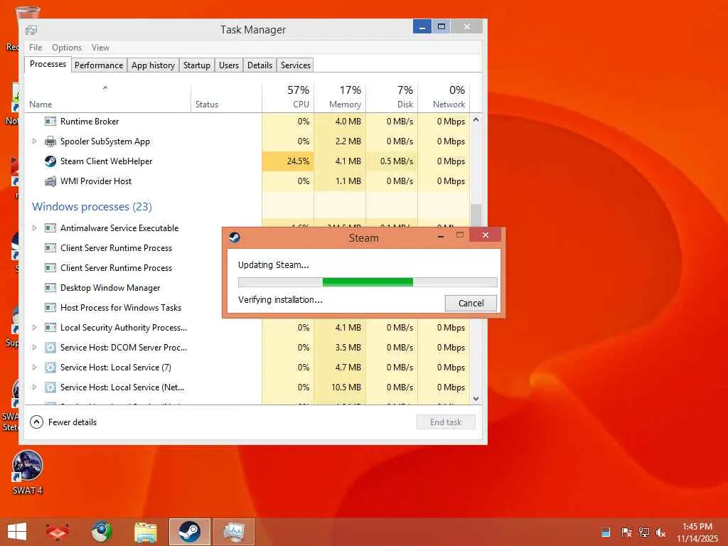Switch to Steam in the taskbar
The image size is (728, 546).
[x=189, y=532]
